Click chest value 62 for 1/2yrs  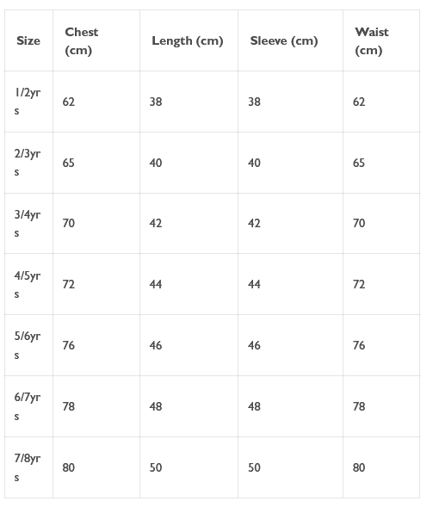[69, 102]
